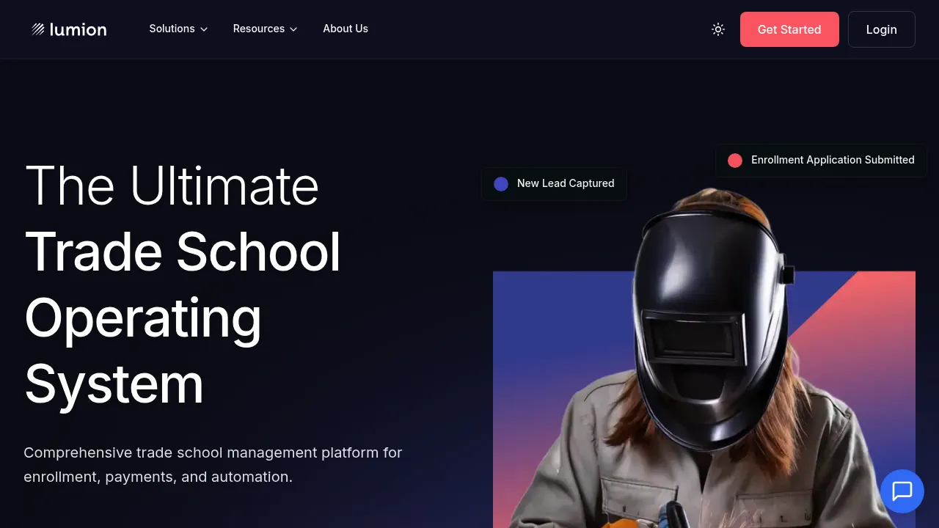Toggle the light/dark theme sun icon
939x528 pixels.
click(718, 29)
